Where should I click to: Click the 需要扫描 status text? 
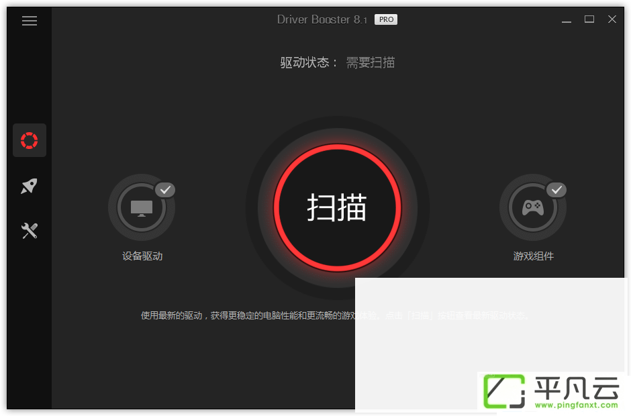(x=371, y=63)
